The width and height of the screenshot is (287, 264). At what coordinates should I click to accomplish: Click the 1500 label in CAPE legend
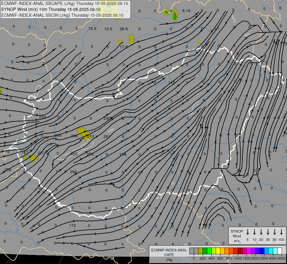tap(247, 258)
